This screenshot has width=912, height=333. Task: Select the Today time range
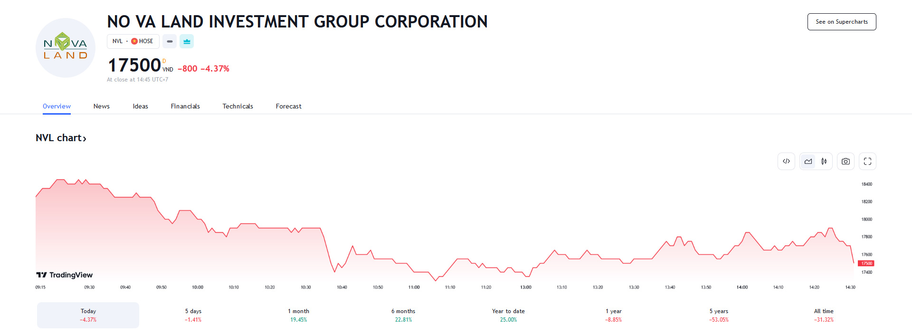click(x=88, y=315)
